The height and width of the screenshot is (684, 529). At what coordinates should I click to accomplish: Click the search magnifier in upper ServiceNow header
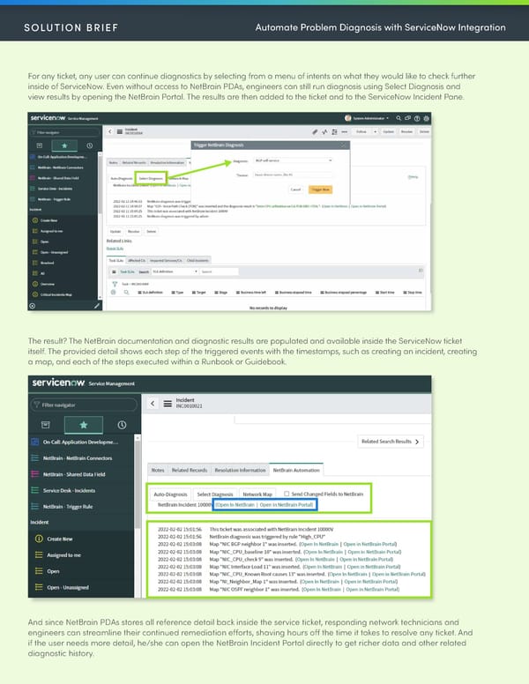click(x=400, y=117)
